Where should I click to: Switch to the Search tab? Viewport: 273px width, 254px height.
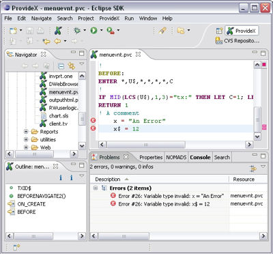coord(222,157)
